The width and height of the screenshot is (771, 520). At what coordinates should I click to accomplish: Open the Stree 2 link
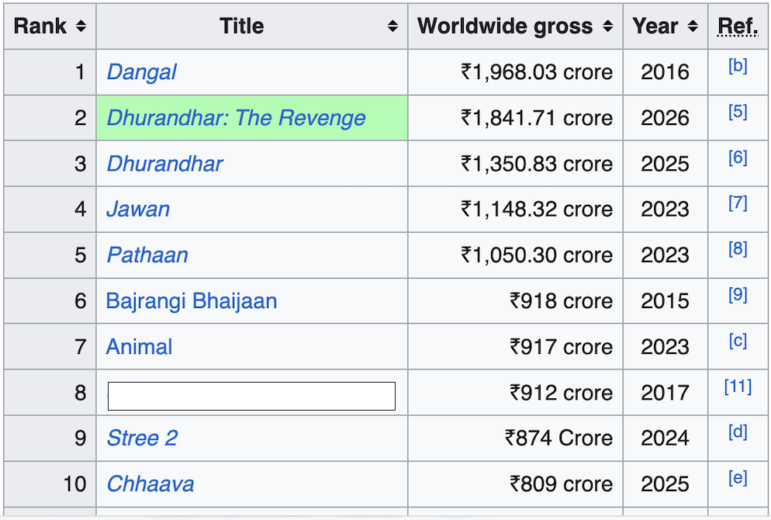pos(142,439)
